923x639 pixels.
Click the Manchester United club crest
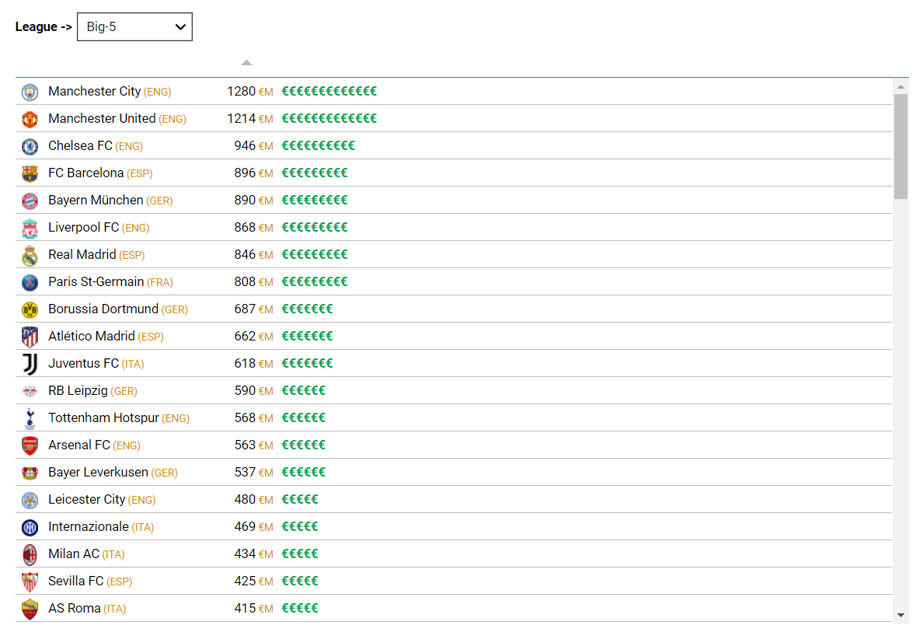(30, 119)
